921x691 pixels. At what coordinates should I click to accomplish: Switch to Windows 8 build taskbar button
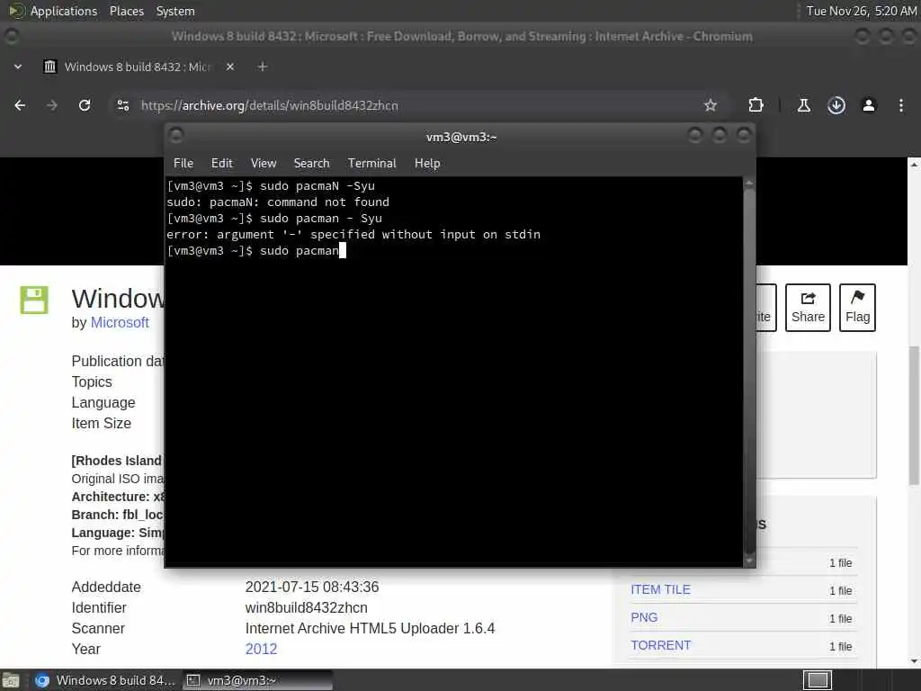[104, 680]
